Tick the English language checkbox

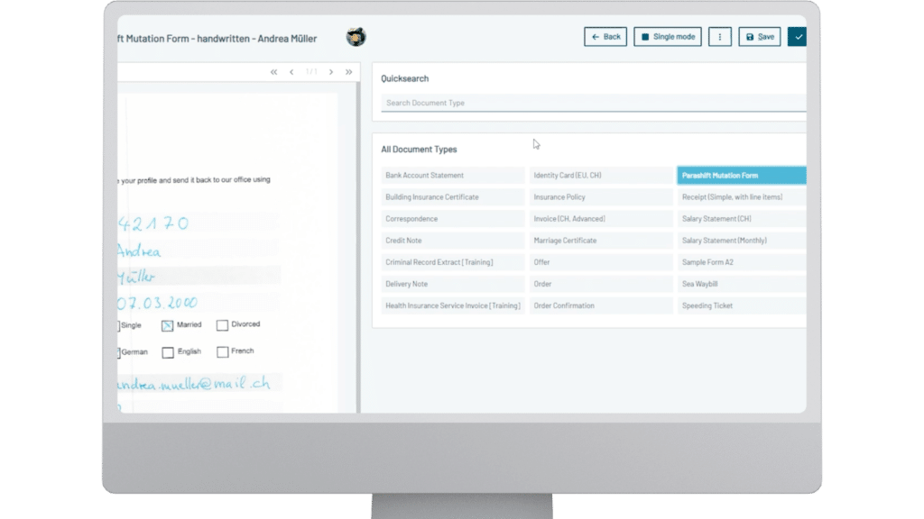point(168,352)
